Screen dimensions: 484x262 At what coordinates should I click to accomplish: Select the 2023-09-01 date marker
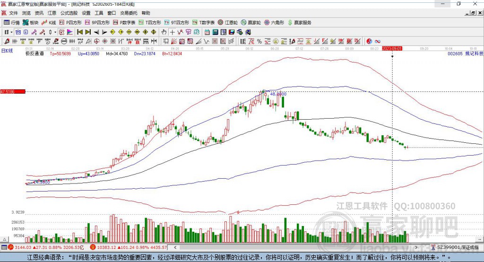(x=392, y=49)
